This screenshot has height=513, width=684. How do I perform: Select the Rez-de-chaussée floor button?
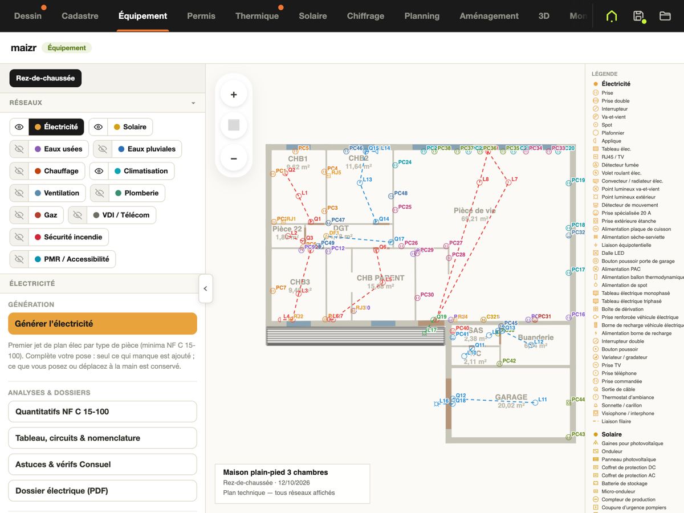click(46, 78)
